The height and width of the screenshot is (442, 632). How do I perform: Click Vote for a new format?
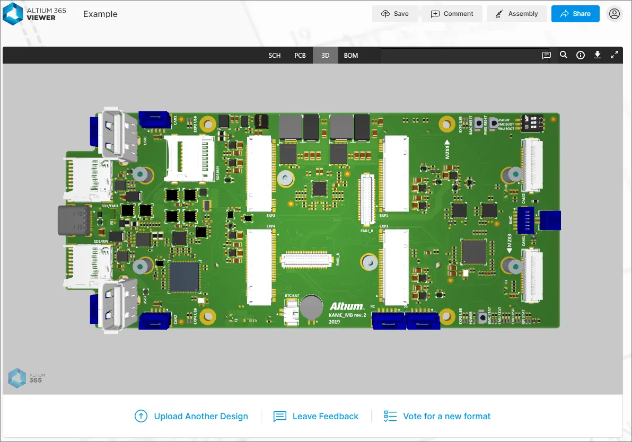coord(437,417)
